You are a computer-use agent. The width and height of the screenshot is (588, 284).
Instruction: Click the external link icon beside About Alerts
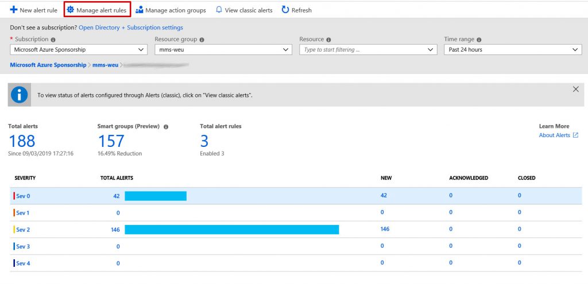point(575,135)
